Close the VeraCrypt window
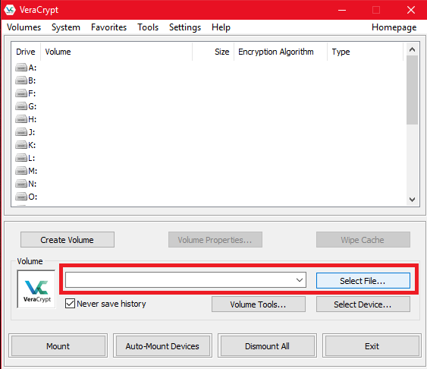Screen dimensions: 427x369 (410, 10)
